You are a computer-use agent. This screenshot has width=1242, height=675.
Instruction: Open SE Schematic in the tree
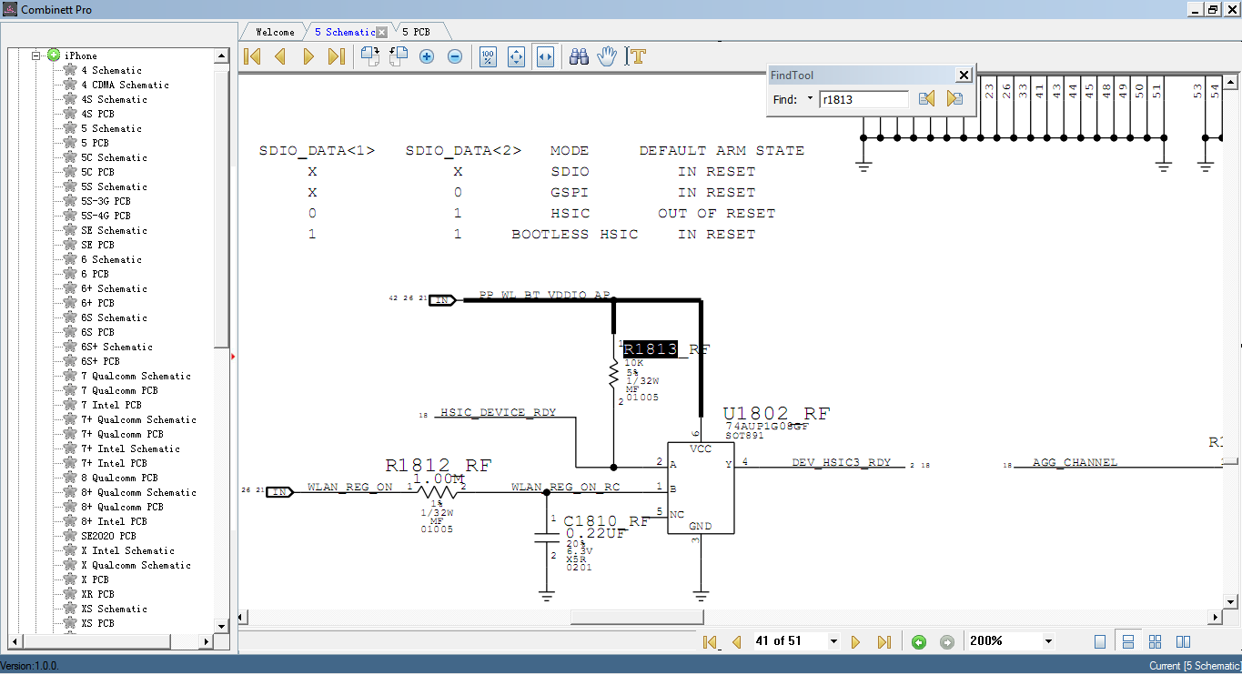[x=114, y=230]
